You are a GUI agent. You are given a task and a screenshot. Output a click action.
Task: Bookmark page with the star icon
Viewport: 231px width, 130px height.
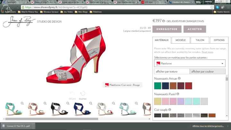point(212,7)
